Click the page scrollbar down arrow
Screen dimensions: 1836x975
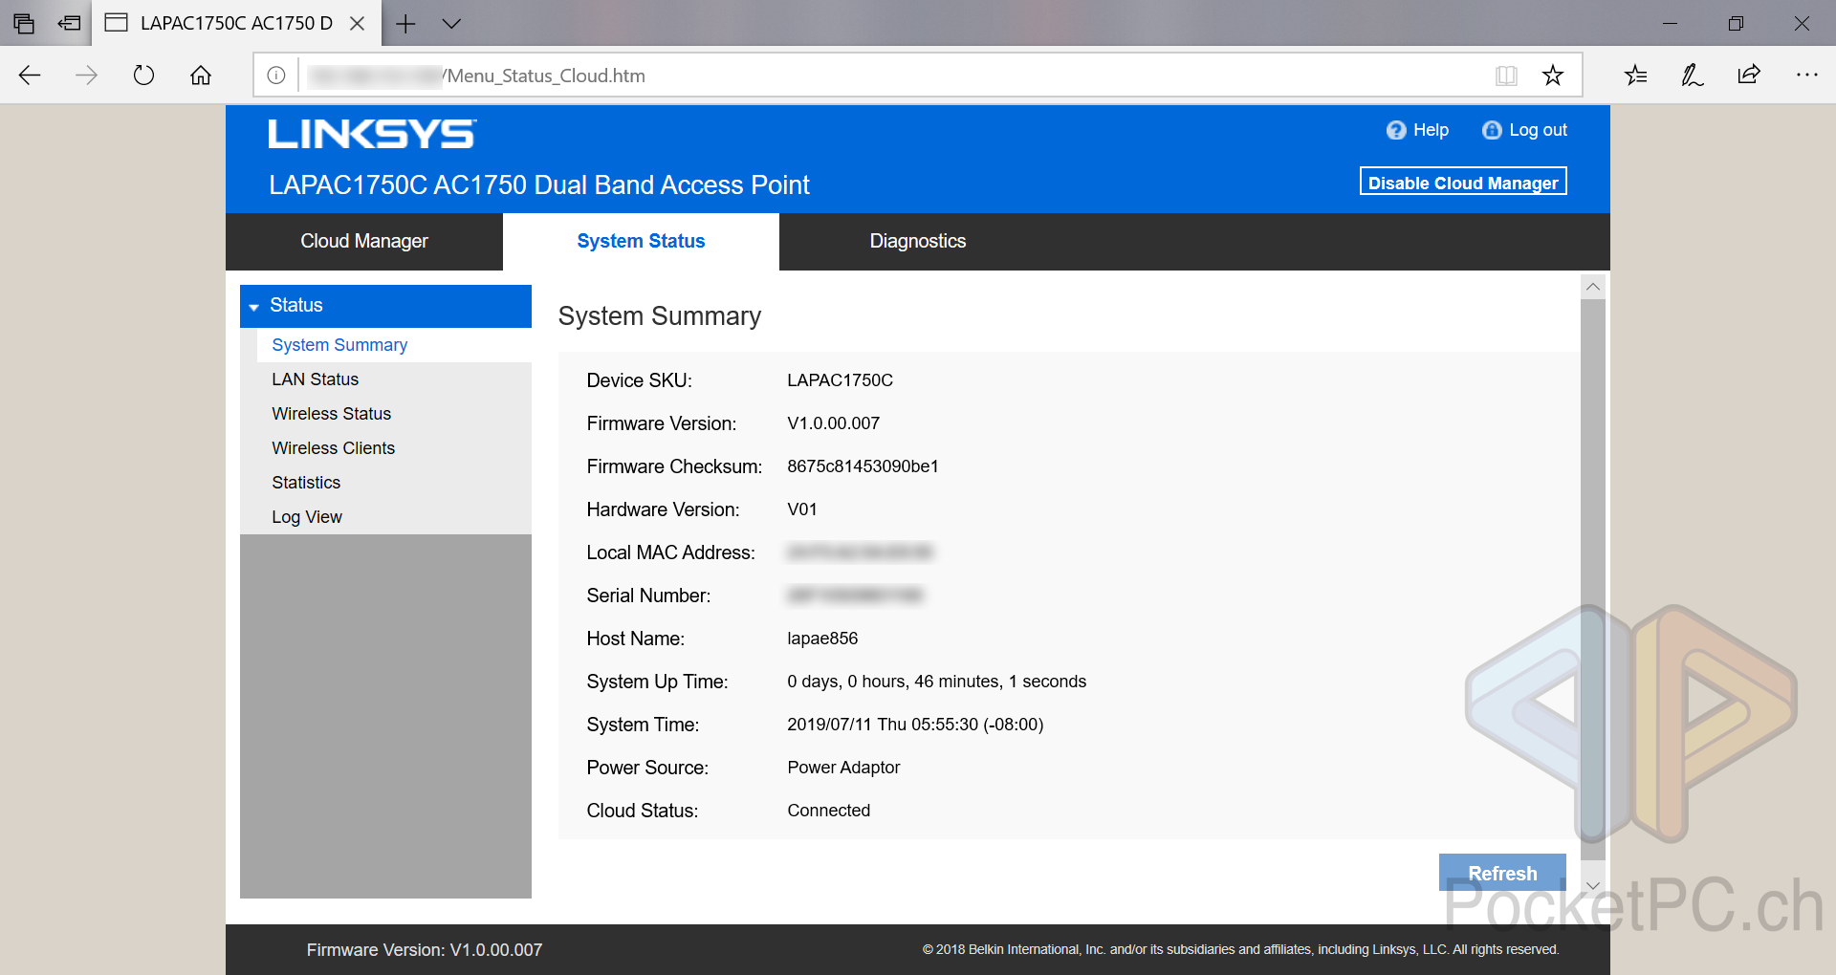(x=1592, y=885)
